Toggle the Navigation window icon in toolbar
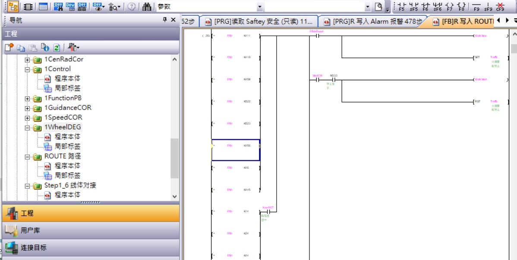The image size is (517, 260). (13, 6)
